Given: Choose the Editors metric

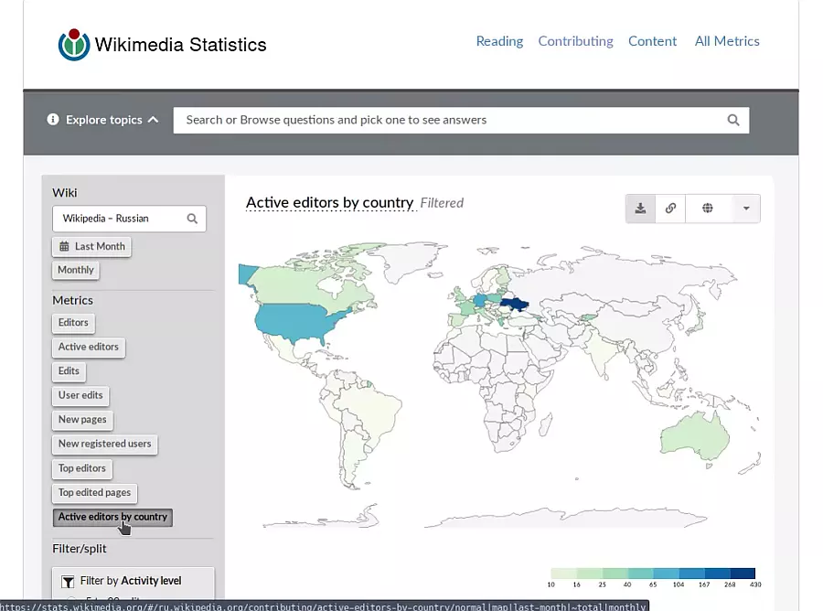Looking at the screenshot, I should (x=73, y=322).
